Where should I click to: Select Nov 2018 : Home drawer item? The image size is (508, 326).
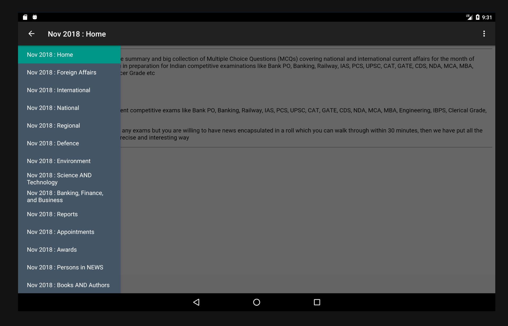pyautogui.click(x=69, y=55)
